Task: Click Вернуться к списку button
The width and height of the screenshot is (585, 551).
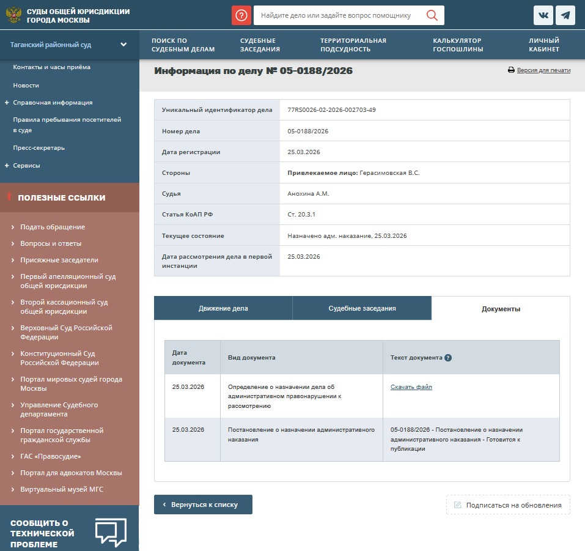Action: (203, 505)
